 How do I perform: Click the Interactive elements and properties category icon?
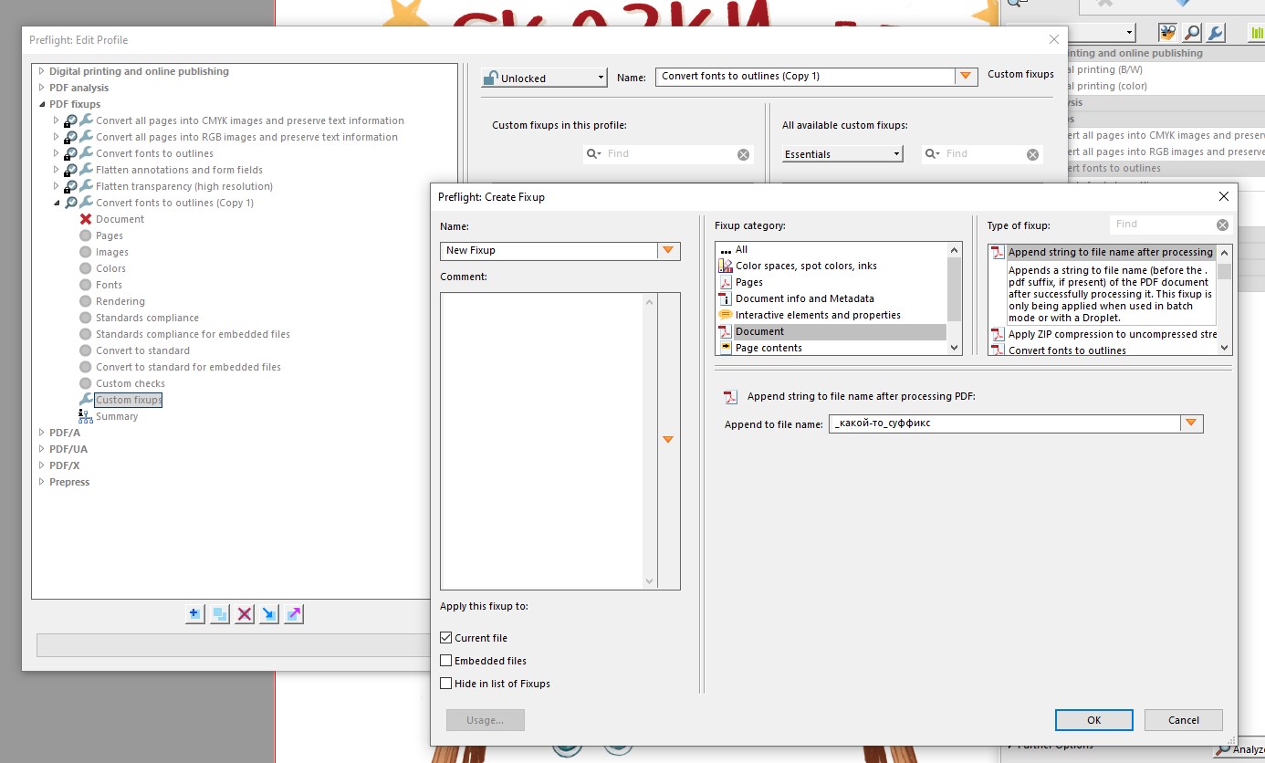[726, 315]
